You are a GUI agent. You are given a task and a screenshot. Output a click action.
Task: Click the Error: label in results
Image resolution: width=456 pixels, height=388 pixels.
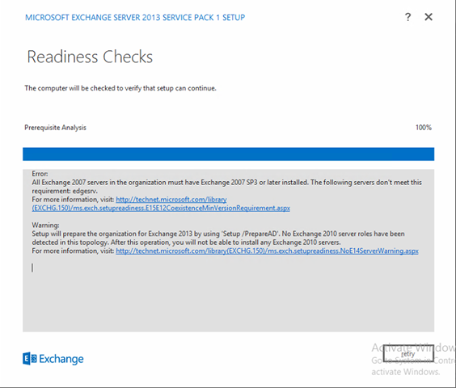pos(40,174)
